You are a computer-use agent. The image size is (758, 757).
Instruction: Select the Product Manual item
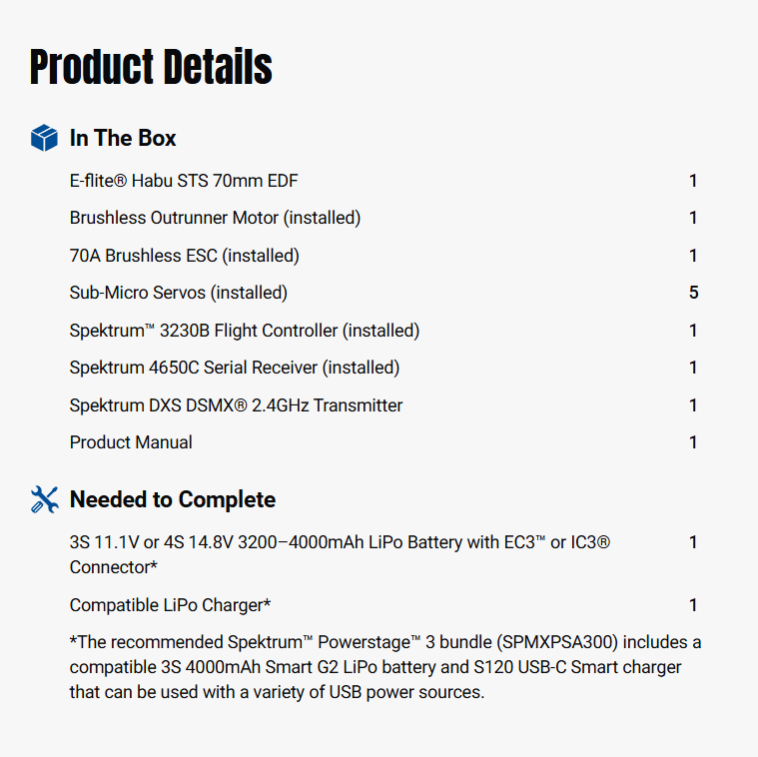131,442
